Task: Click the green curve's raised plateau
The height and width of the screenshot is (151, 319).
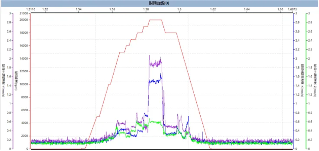Action: click(x=155, y=122)
